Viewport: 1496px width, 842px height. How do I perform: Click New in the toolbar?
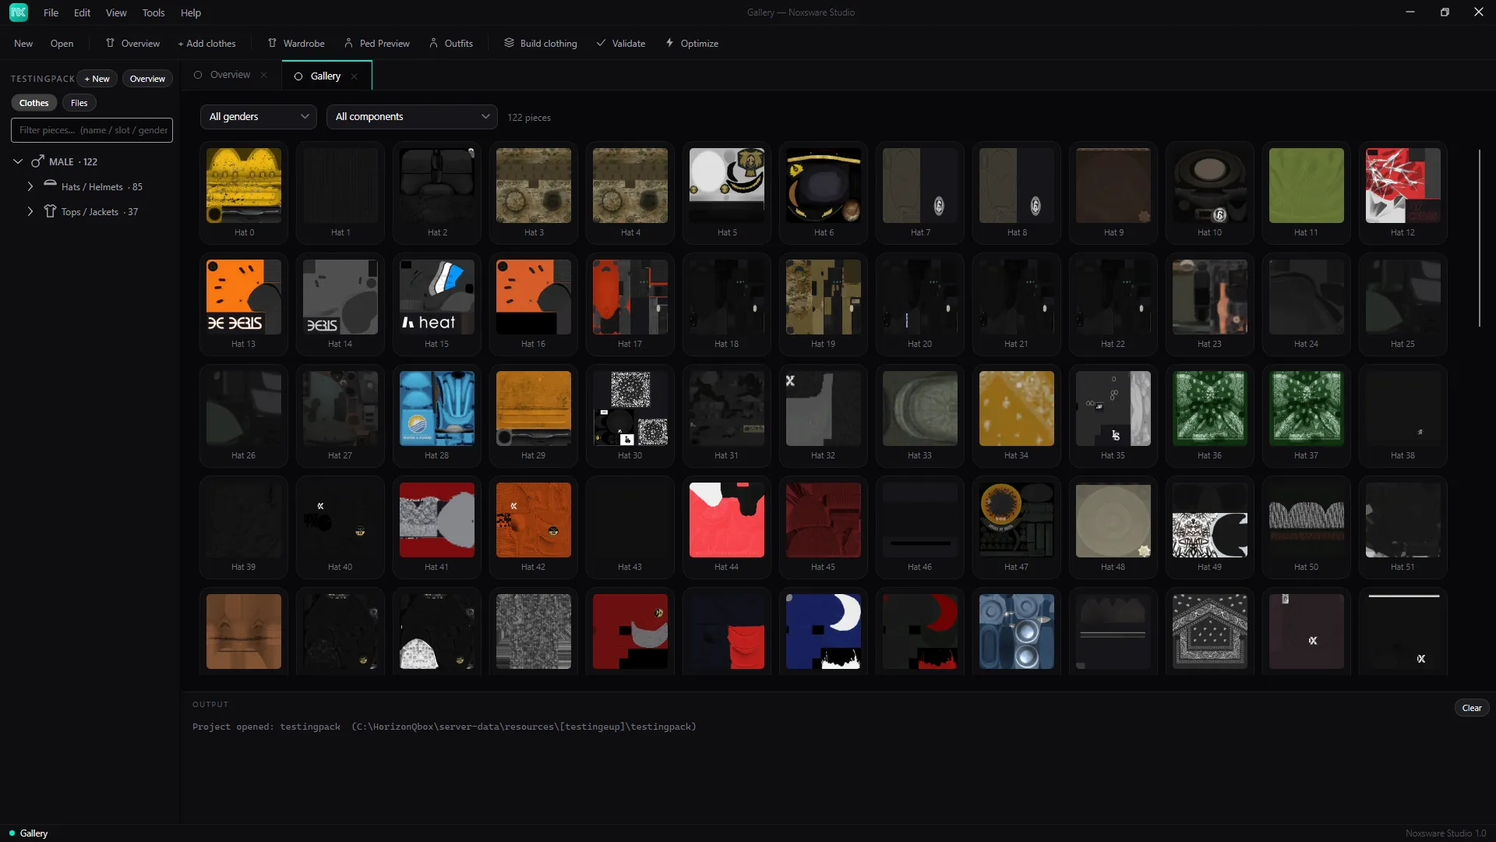click(23, 44)
